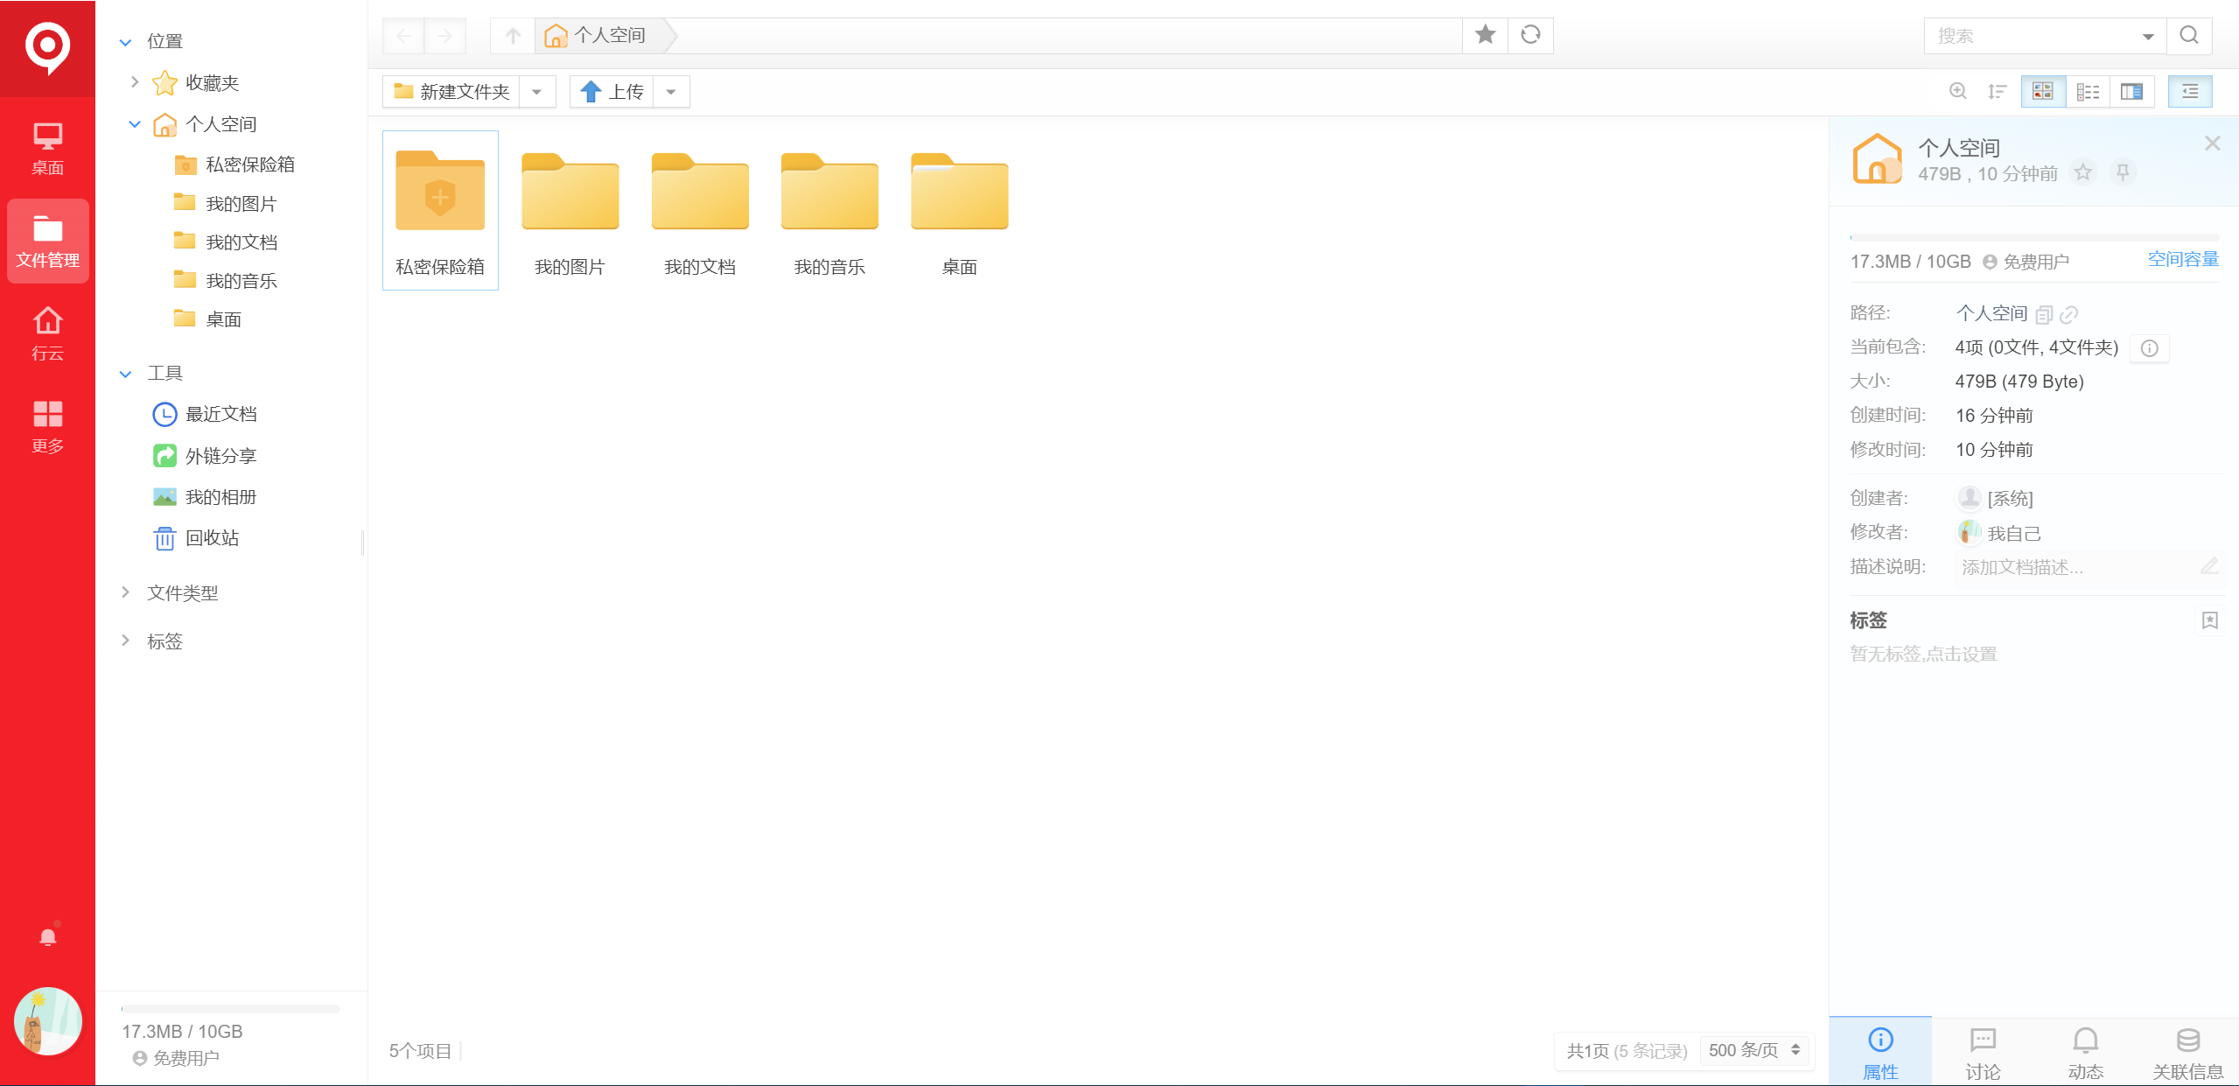2239x1086 pixels.
Task: Switch to the 讨论 tab
Action: (1982, 1053)
